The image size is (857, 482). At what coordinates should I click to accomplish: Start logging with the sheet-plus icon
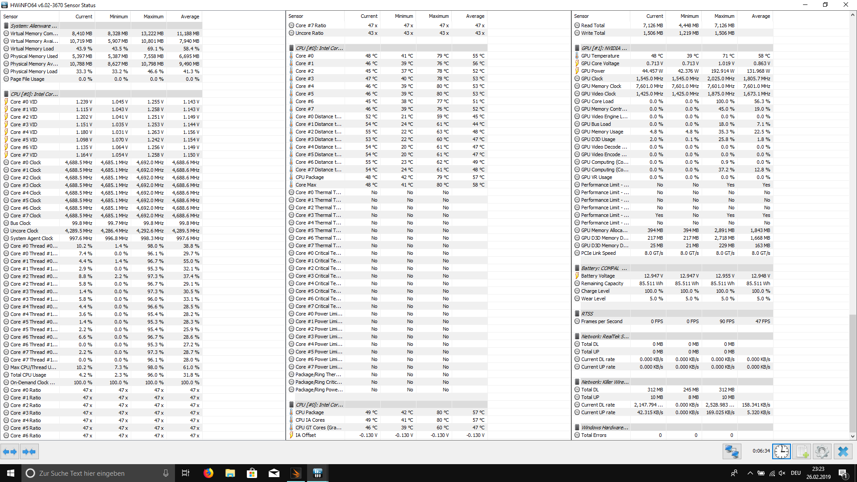point(802,452)
